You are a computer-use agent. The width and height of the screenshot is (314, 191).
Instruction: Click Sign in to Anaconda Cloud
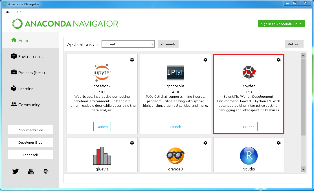coord(281,24)
